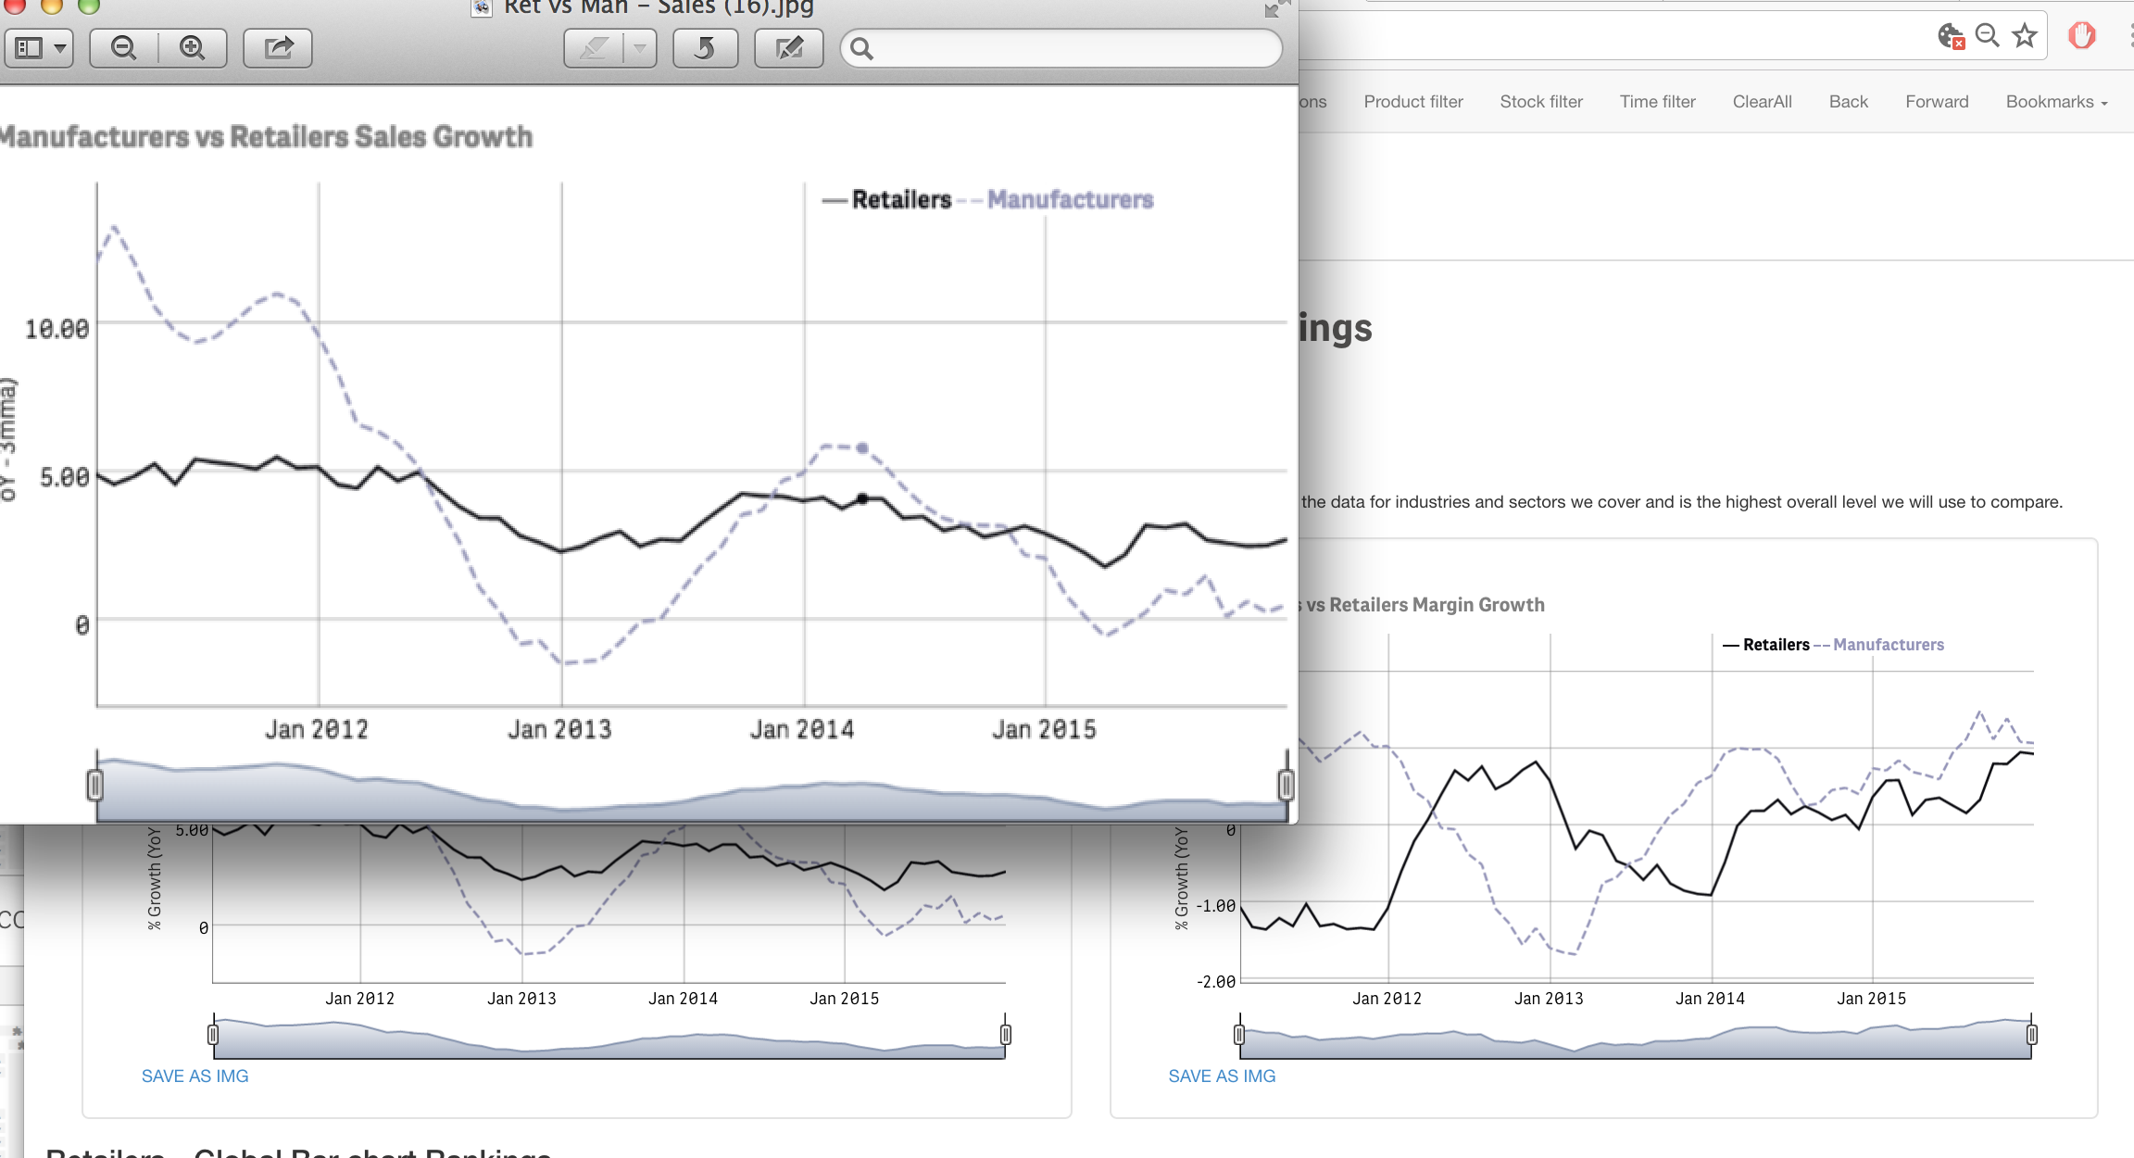Rotate image with Preview rotate button
The image size is (2134, 1158).
(705, 47)
